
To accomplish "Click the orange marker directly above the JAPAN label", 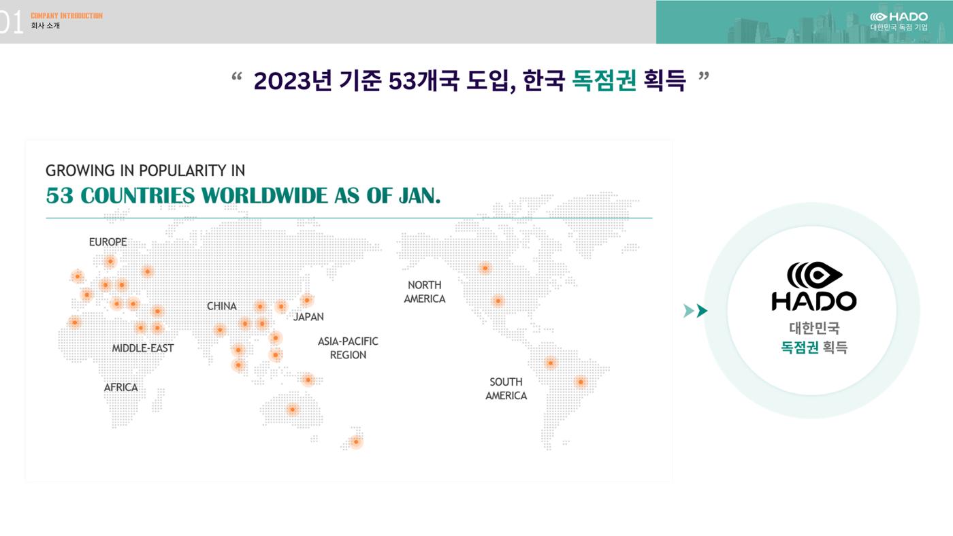I will point(307,300).
